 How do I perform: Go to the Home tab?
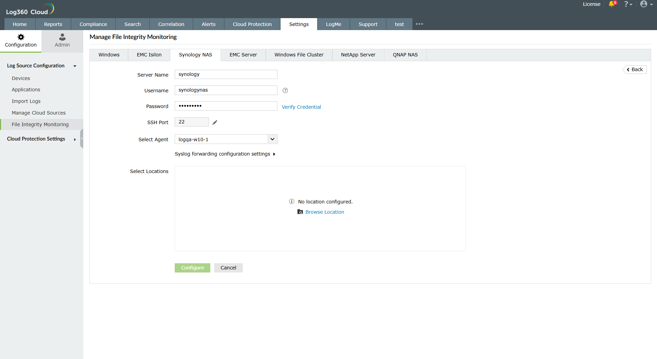(x=20, y=24)
